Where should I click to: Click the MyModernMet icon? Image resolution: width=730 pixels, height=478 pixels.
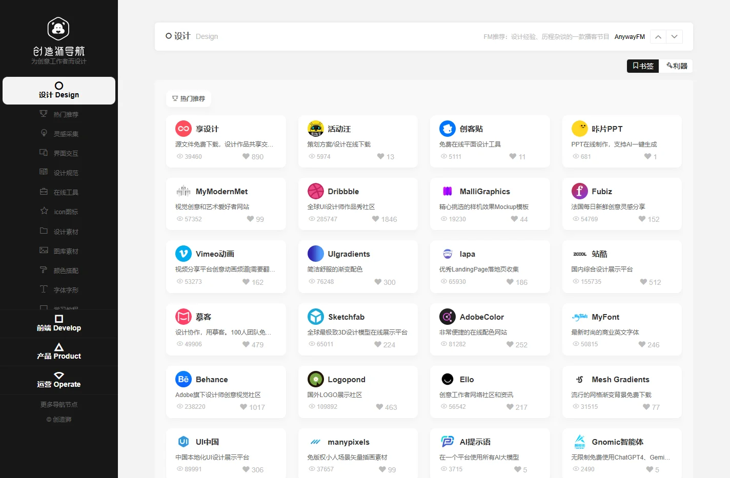184,191
